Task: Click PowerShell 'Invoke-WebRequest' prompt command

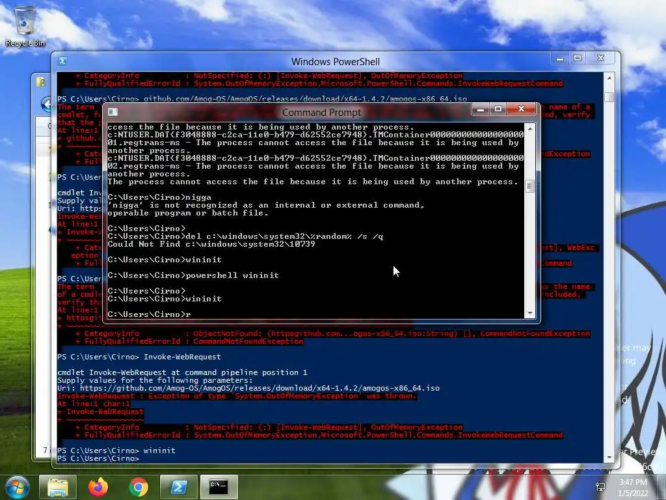Action: tap(139, 357)
